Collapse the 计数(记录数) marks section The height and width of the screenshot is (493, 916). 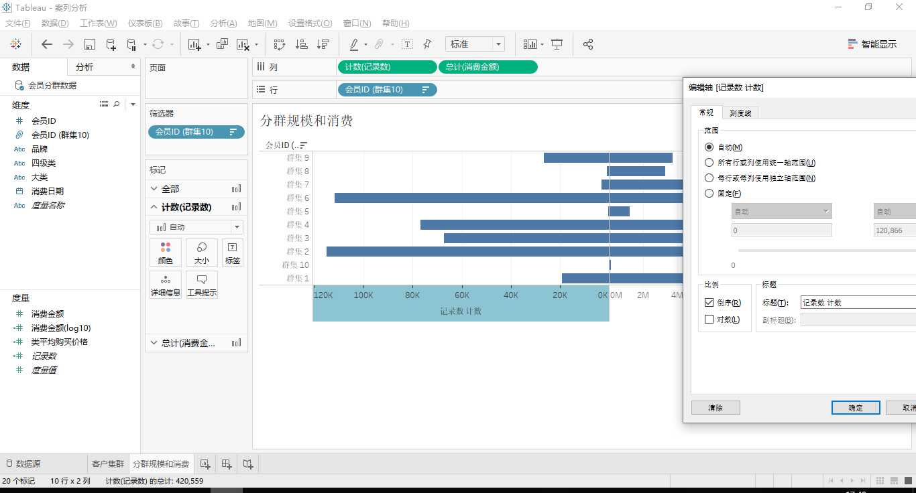(154, 207)
